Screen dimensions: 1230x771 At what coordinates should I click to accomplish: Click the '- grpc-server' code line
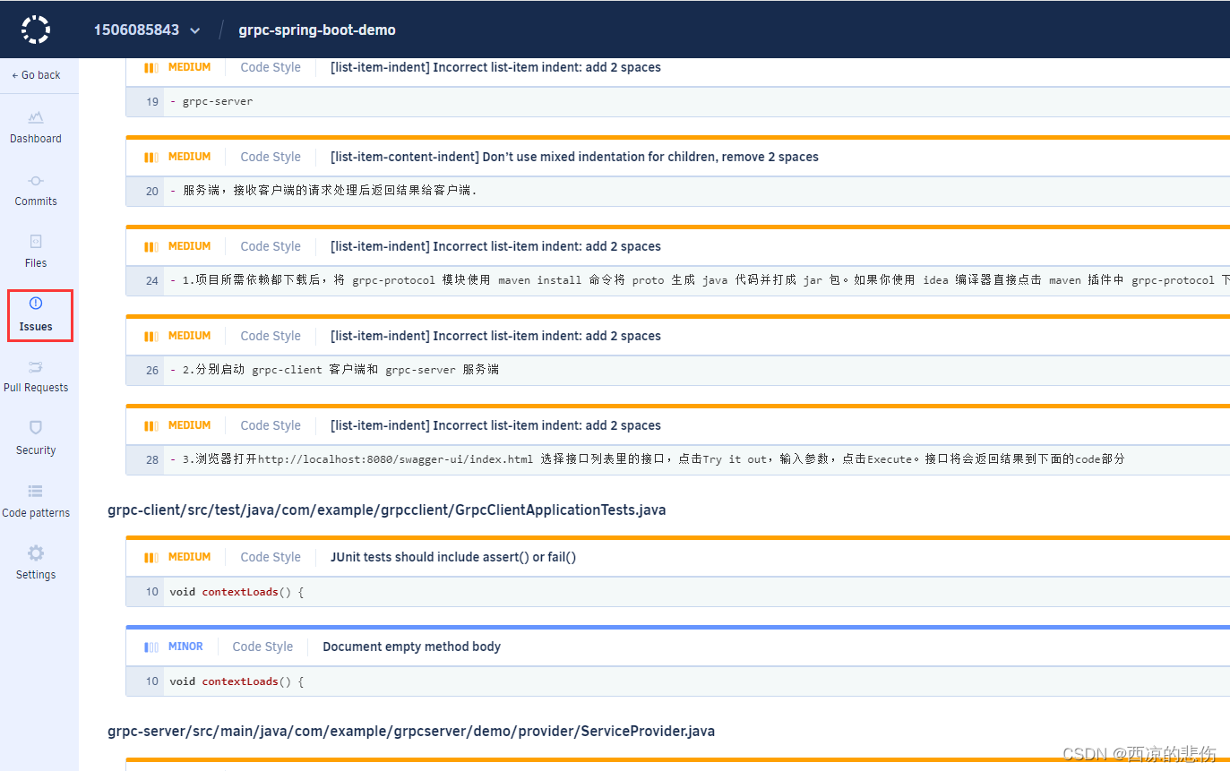211,101
